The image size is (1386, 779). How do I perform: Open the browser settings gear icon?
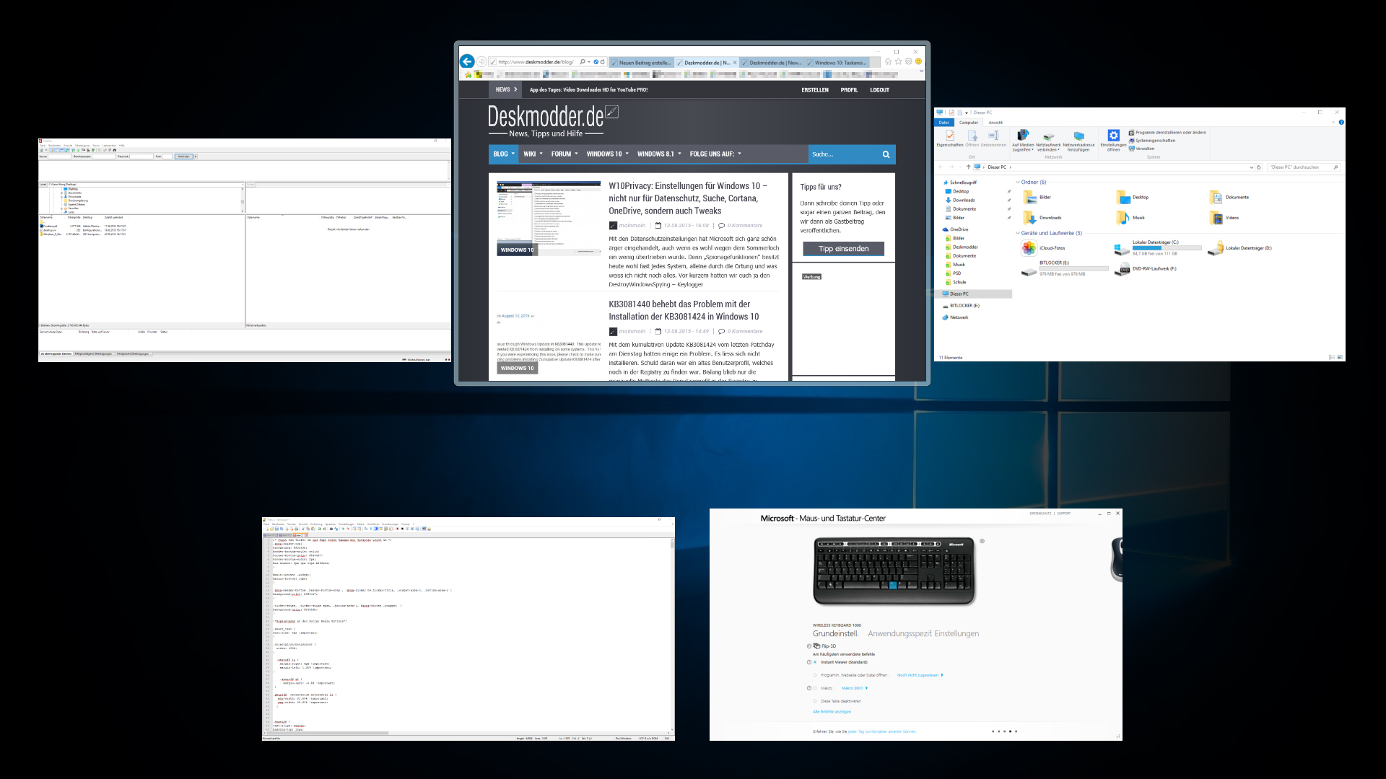(908, 62)
